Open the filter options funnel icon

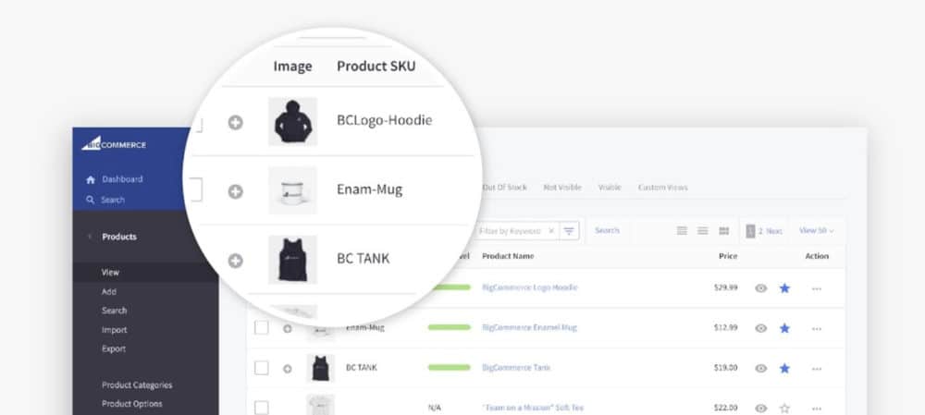pyautogui.click(x=569, y=231)
